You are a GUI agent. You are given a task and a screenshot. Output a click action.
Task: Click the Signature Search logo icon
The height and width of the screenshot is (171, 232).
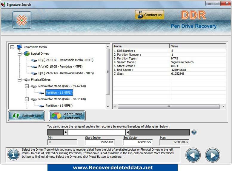[x=22, y=20]
